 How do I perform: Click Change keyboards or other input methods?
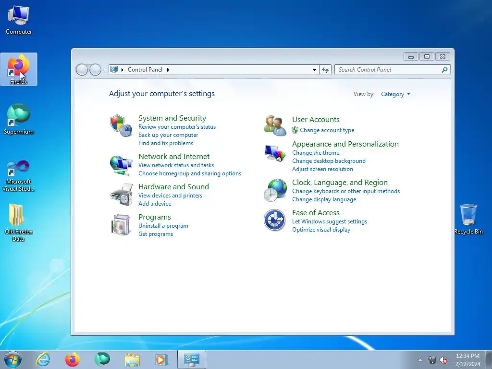(x=346, y=191)
